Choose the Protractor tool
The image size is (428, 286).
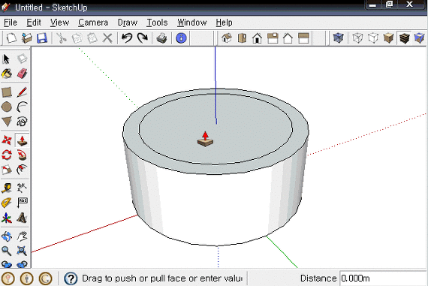(x=6, y=203)
